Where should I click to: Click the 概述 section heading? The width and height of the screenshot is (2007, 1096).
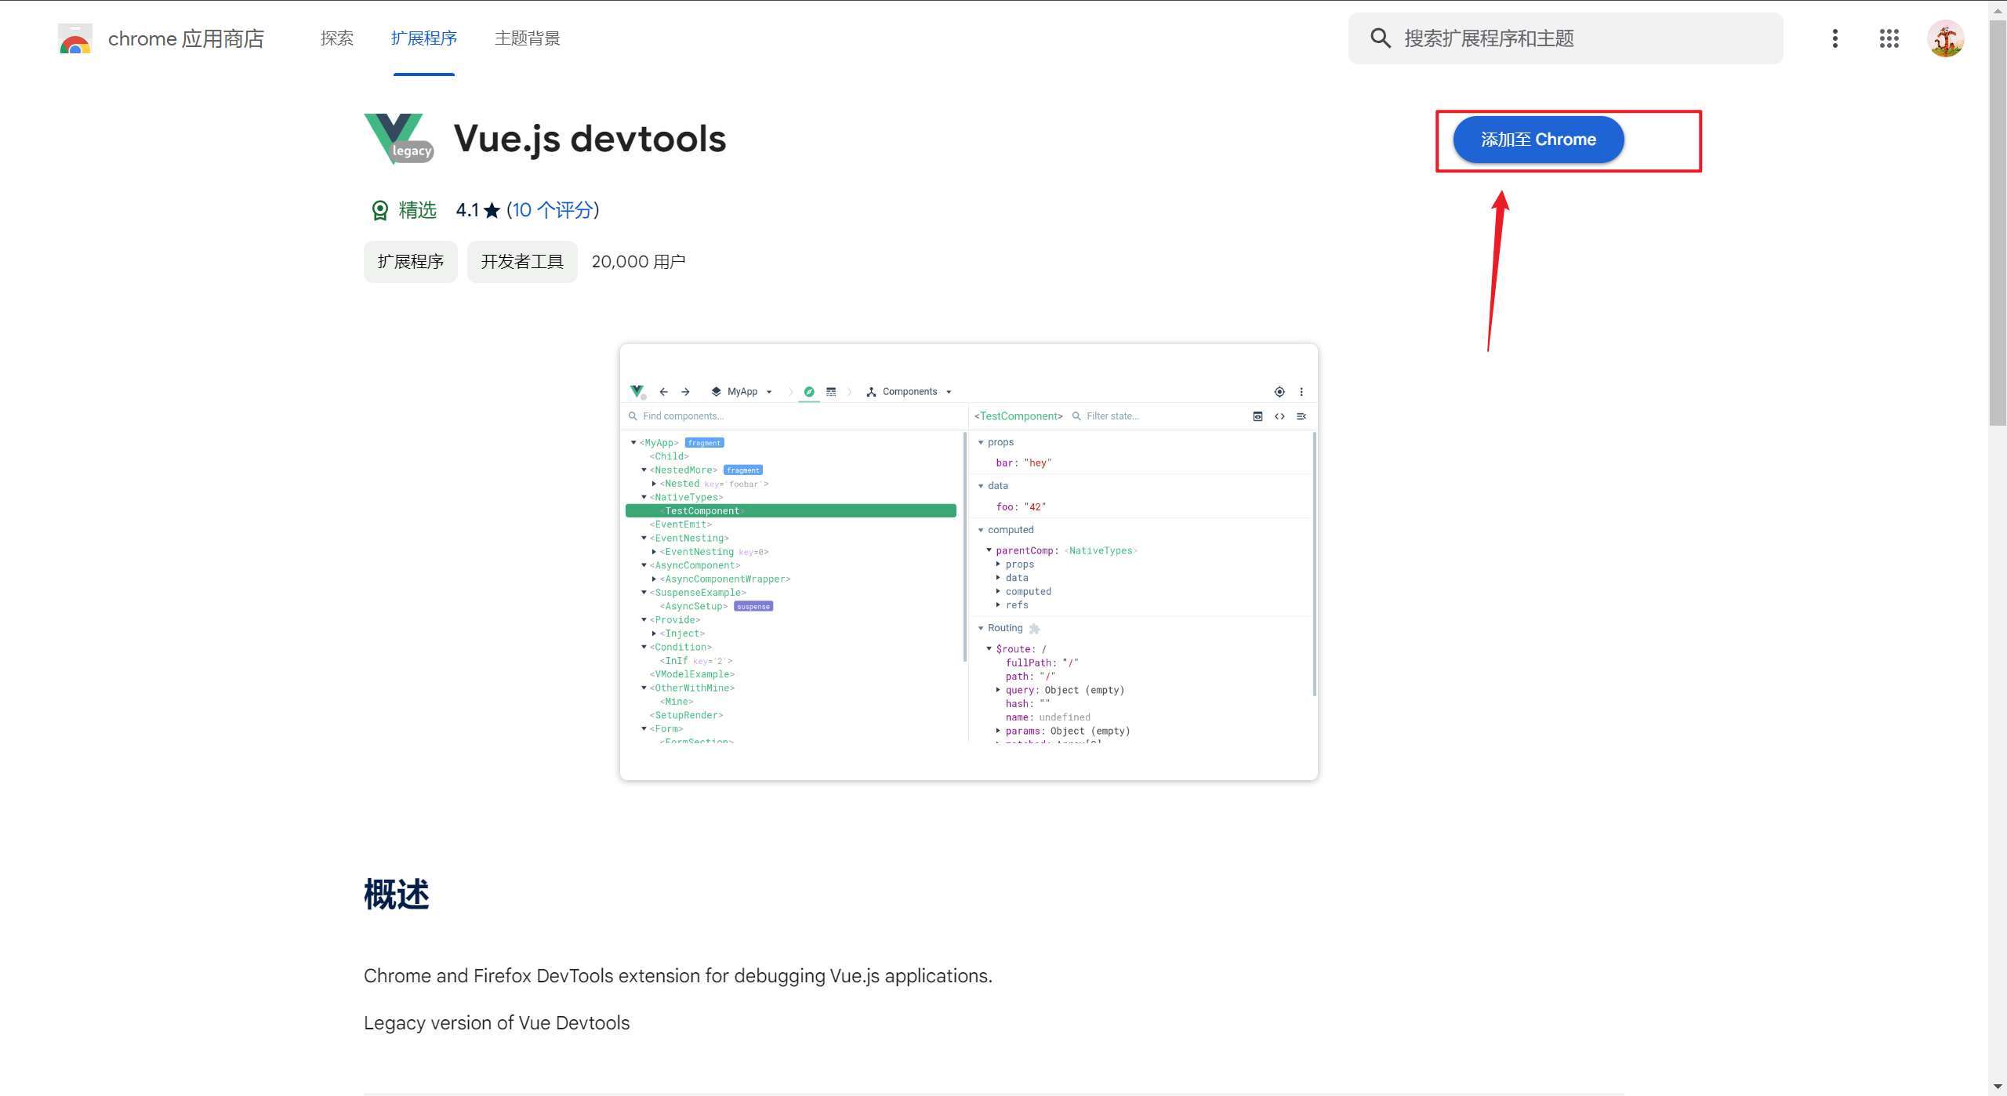pyautogui.click(x=397, y=894)
